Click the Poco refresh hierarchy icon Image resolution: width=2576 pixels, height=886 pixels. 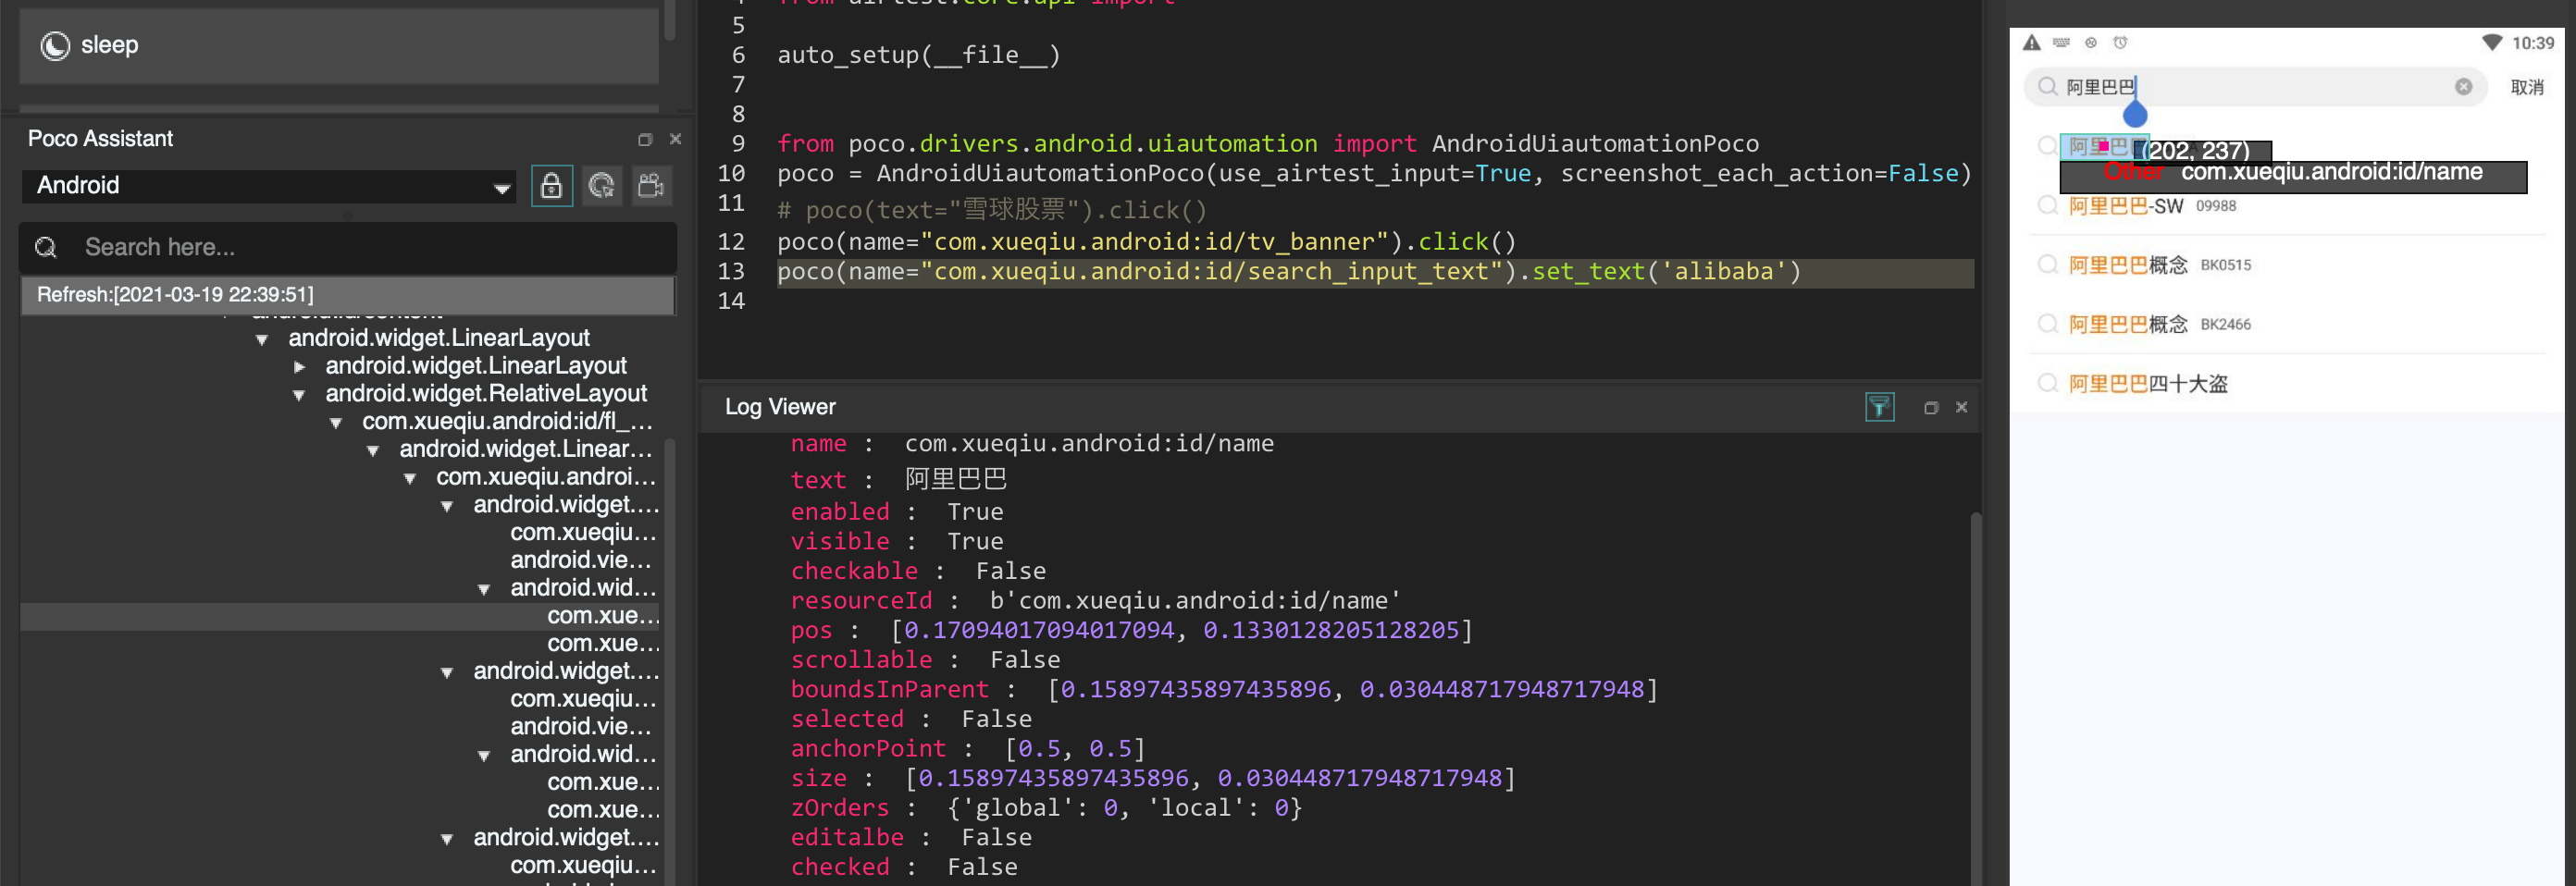click(602, 186)
